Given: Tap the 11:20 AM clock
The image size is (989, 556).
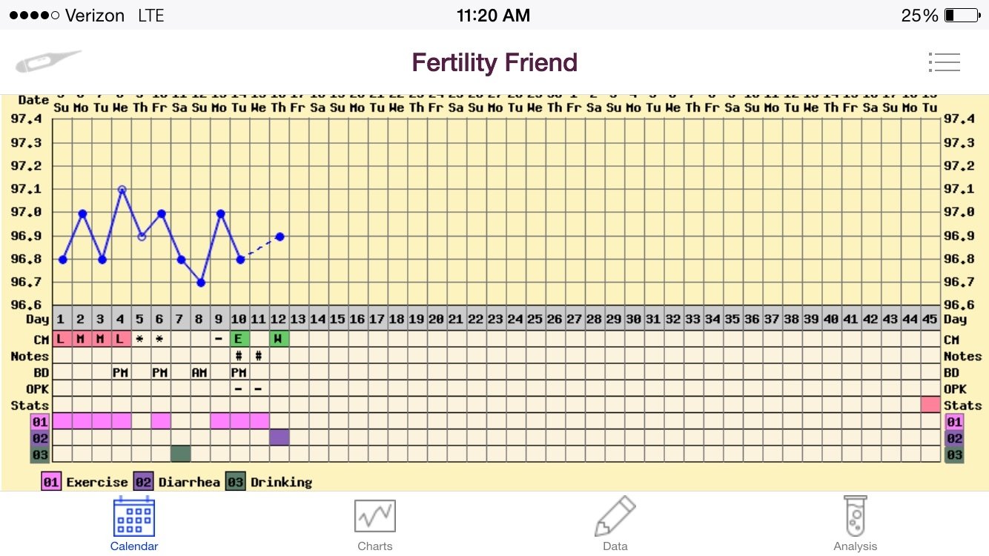Looking at the screenshot, I should click(x=494, y=15).
